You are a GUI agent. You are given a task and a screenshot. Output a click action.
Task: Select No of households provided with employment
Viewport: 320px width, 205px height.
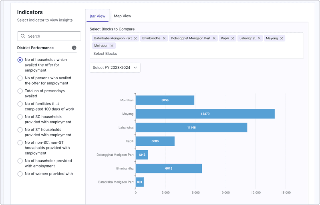point(20,161)
